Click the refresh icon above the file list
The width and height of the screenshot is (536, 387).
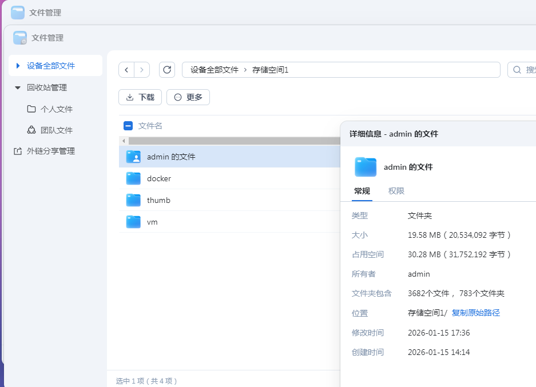pos(166,69)
